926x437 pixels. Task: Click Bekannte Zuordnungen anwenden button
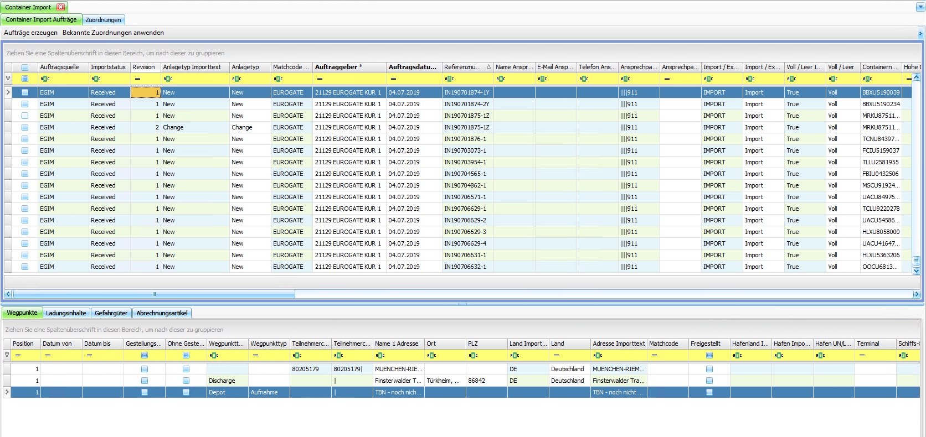click(113, 33)
